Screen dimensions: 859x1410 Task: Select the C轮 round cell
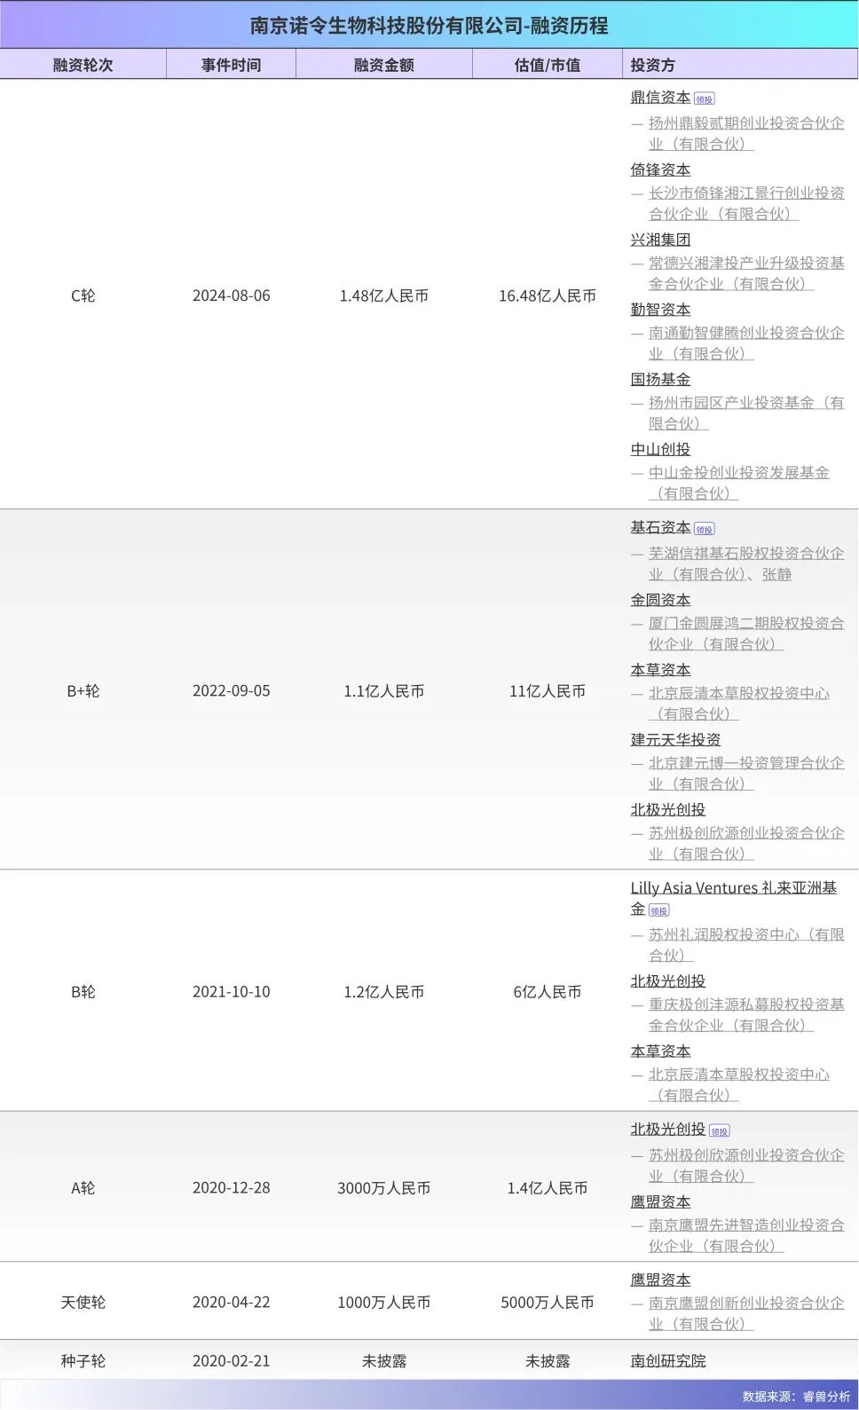click(x=83, y=295)
